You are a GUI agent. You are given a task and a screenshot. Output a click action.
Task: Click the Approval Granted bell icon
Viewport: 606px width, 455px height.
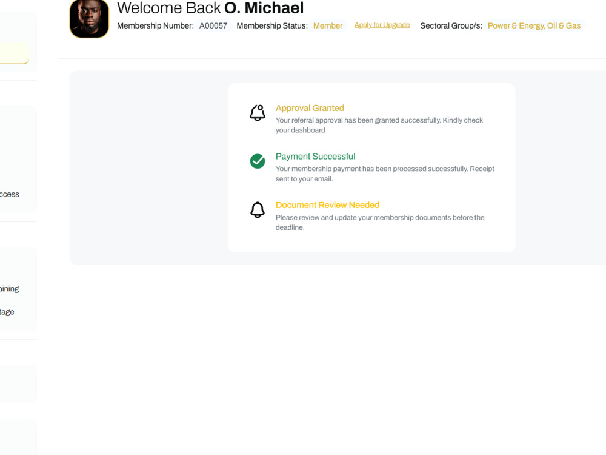coord(258,113)
